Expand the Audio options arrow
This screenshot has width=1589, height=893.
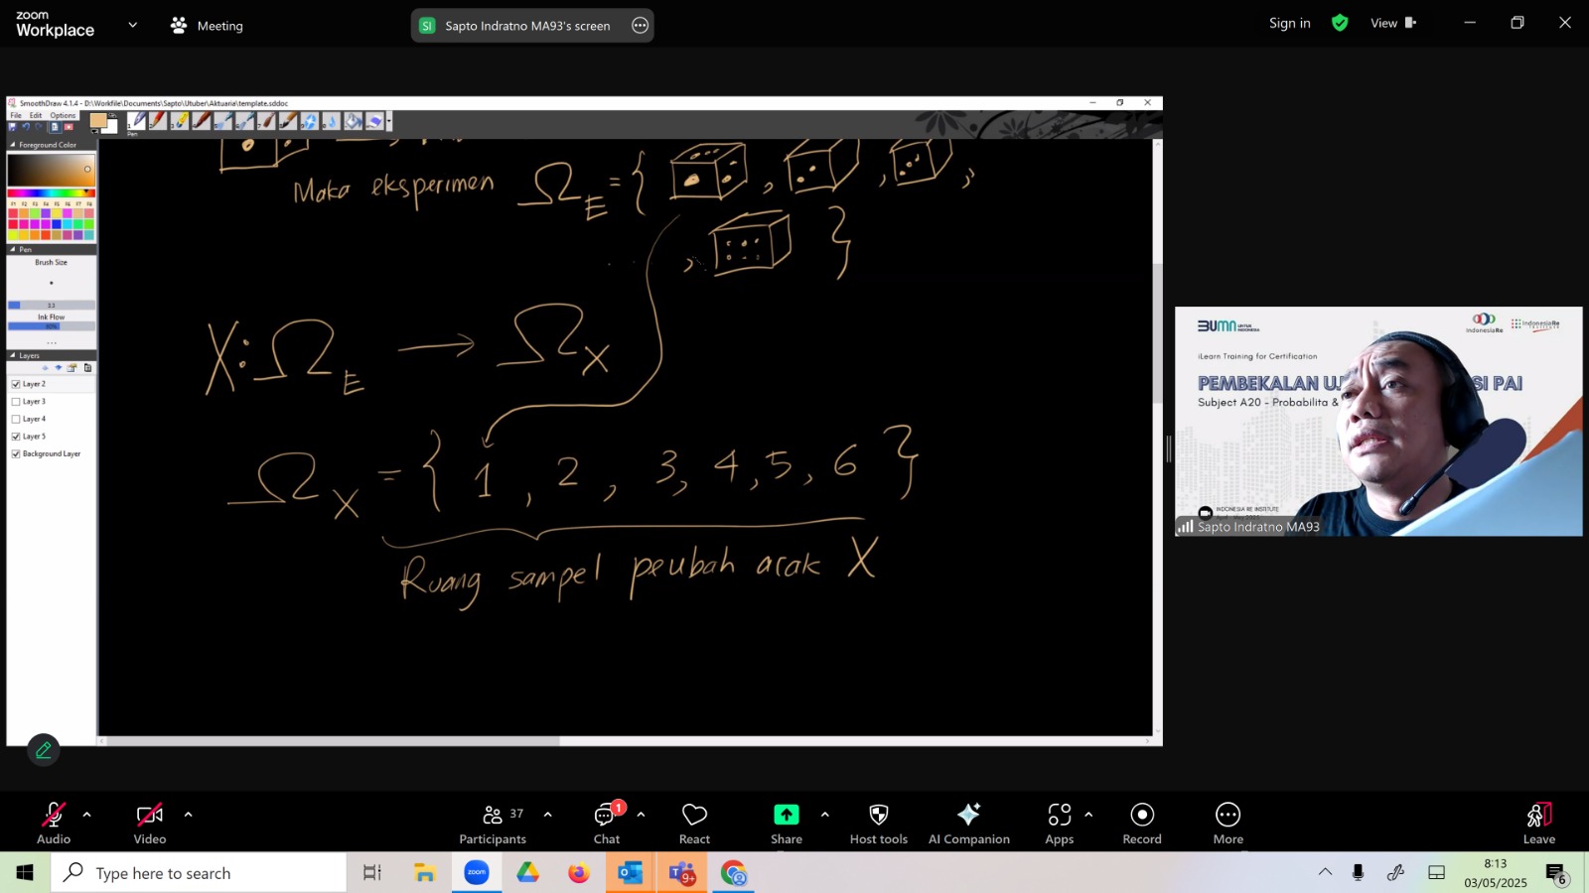coord(87,815)
